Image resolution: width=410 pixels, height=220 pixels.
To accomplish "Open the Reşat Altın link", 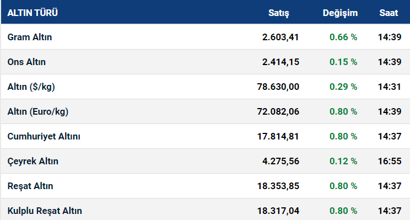I will pos(30,186).
